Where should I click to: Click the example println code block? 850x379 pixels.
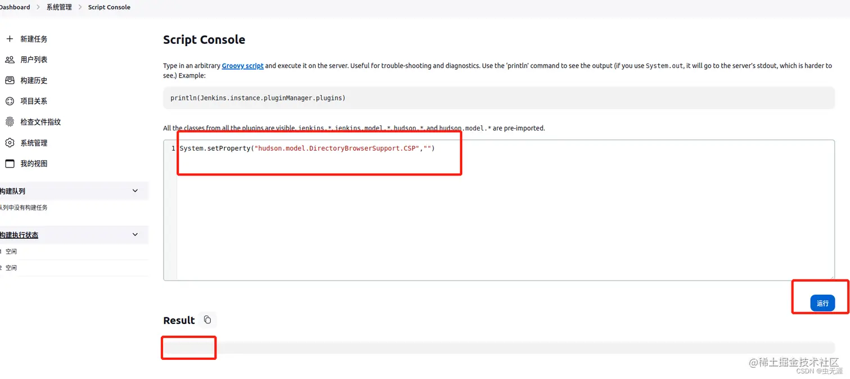(x=499, y=98)
